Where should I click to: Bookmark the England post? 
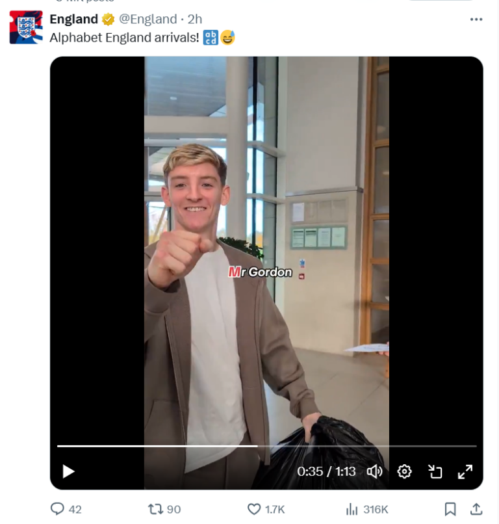click(450, 509)
